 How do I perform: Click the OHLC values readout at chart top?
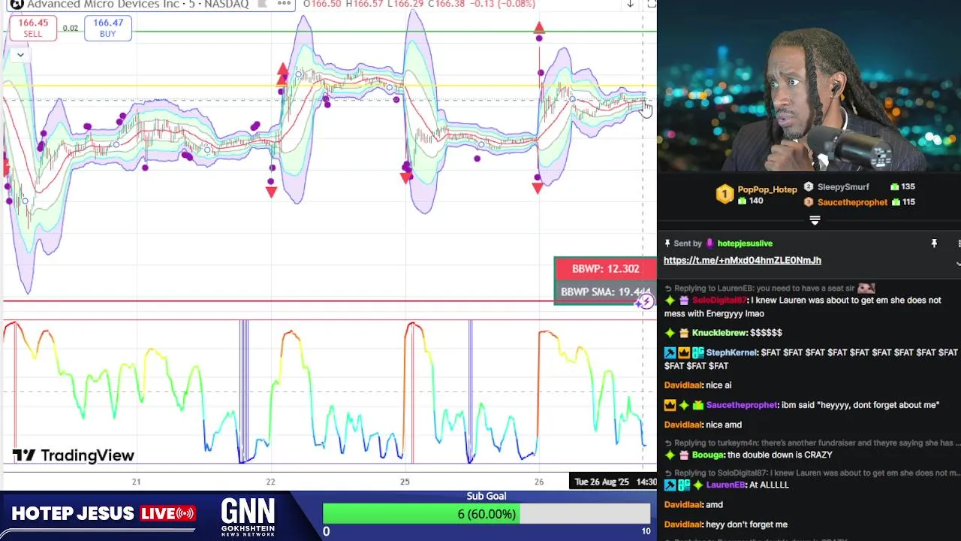(x=419, y=5)
